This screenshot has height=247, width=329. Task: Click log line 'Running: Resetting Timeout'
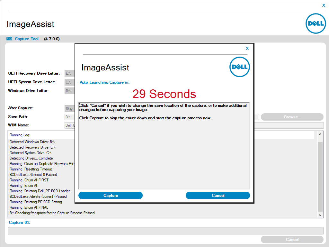click(x=31, y=169)
